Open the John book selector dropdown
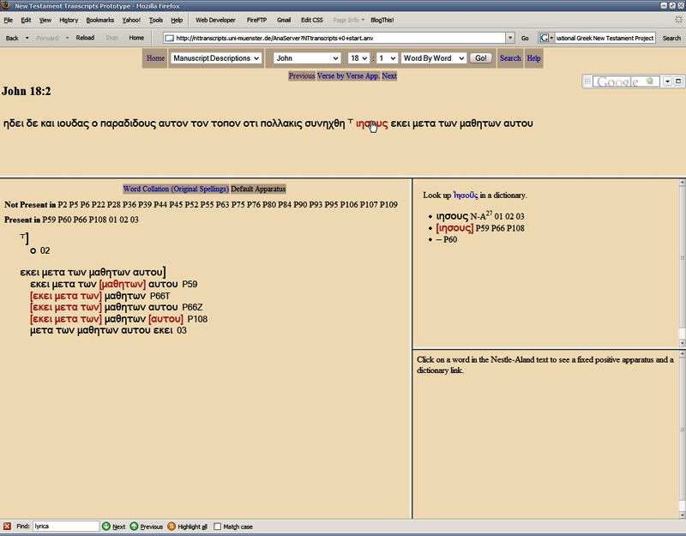 pyautogui.click(x=306, y=58)
